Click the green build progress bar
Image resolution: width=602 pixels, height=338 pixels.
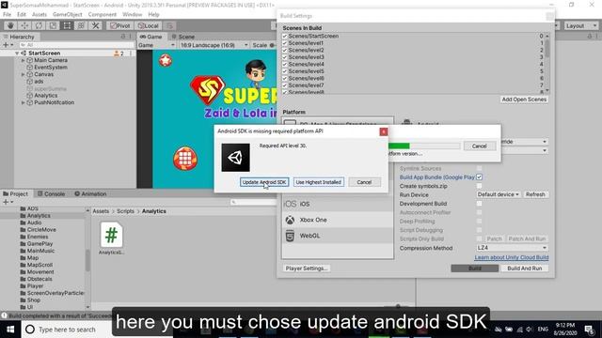click(399, 146)
